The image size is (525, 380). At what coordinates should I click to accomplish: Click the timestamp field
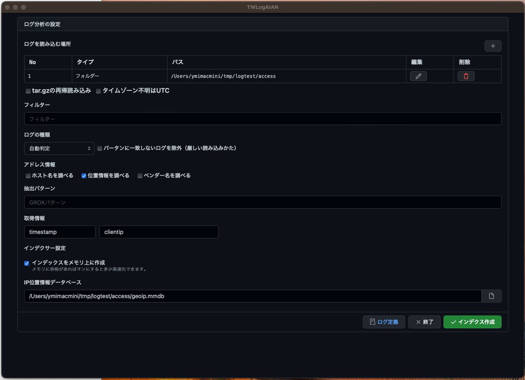click(60, 232)
